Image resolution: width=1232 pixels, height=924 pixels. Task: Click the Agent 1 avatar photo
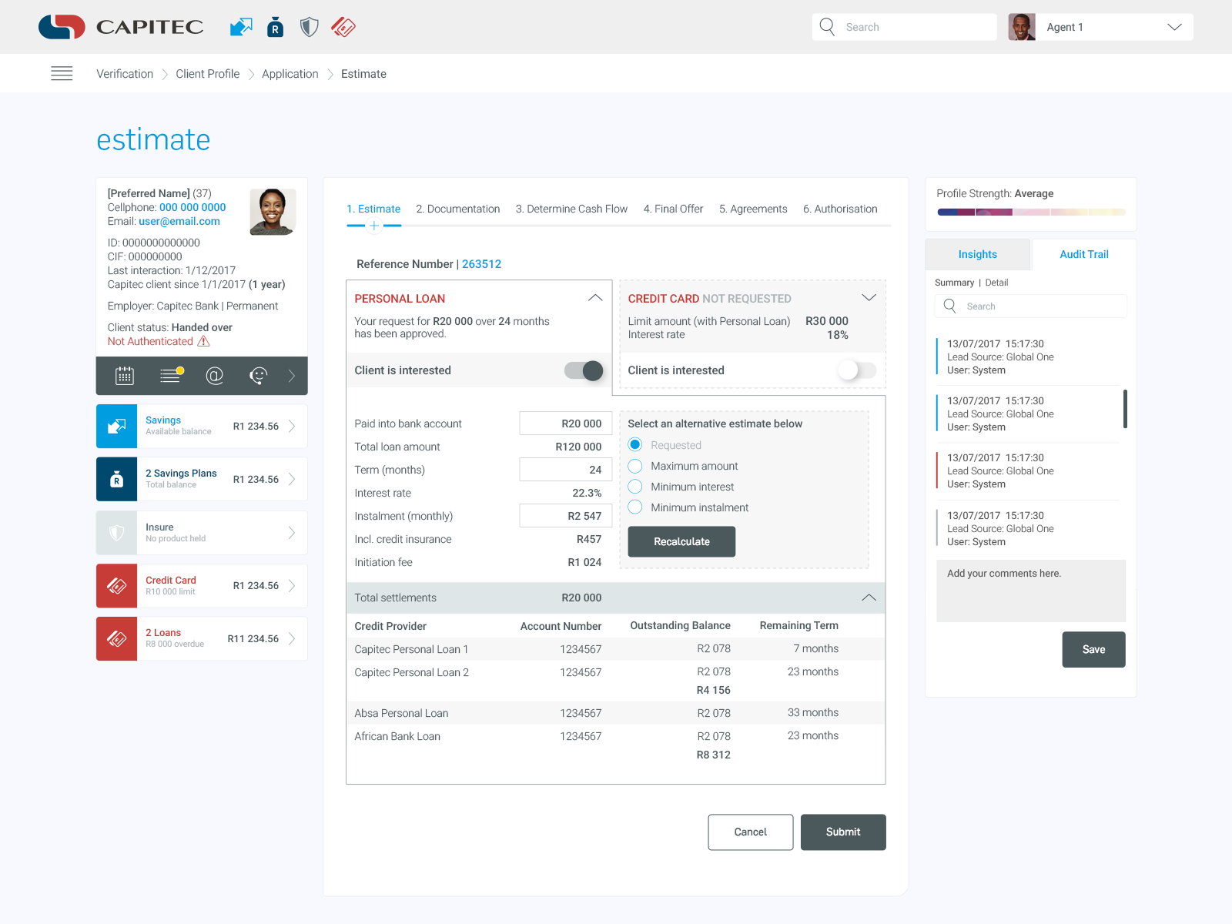coord(1022,27)
